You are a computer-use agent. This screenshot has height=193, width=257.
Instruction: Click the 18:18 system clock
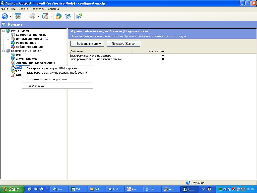pyautogui.click(x=250, y=189)
